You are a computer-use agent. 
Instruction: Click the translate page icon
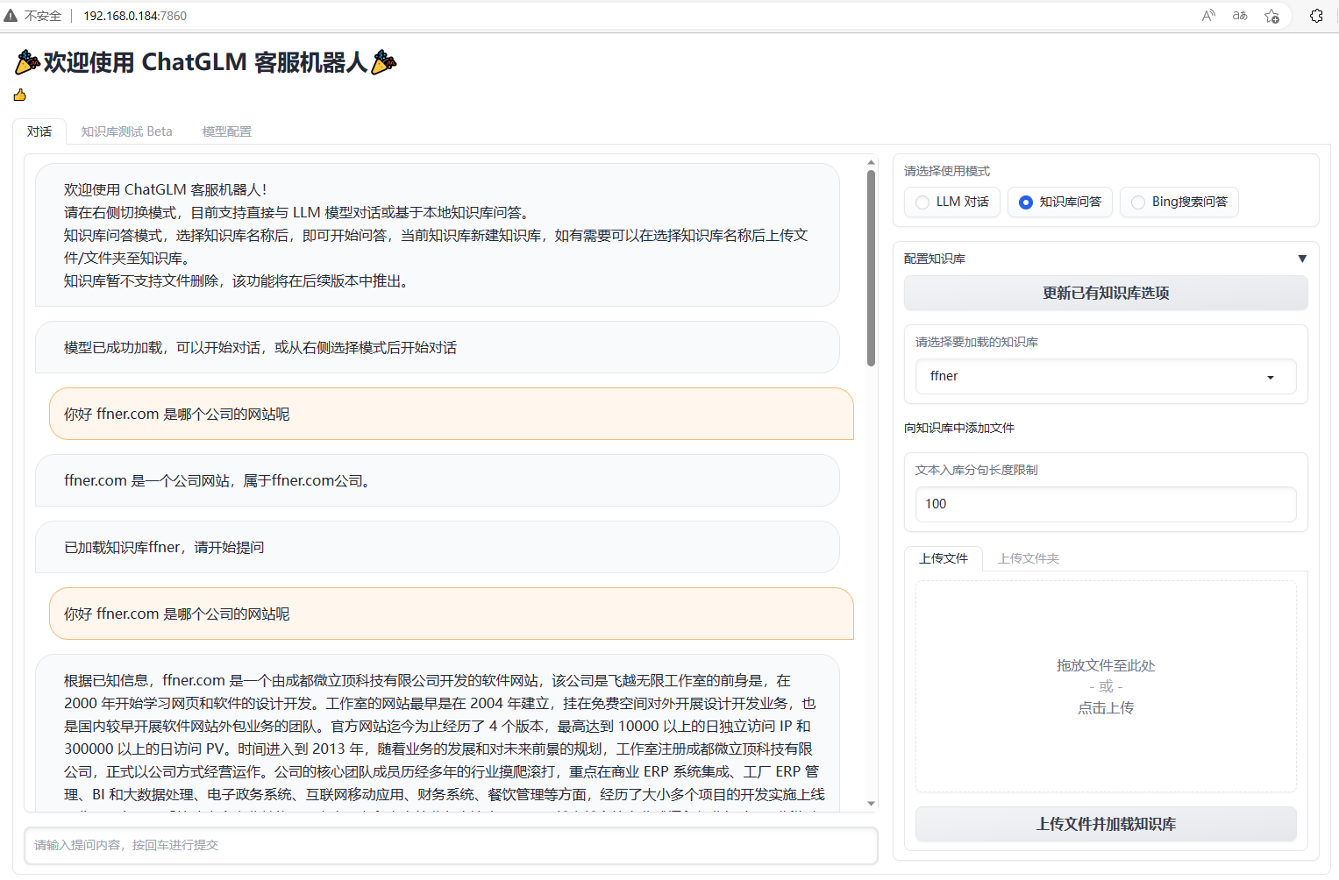pos(1240,16)
